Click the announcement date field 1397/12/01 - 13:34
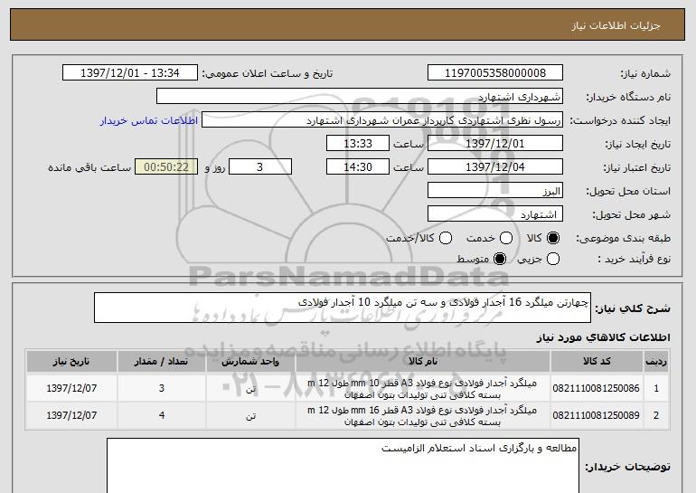The height and width of the screenshot is (493, 696). pos(130,73)
